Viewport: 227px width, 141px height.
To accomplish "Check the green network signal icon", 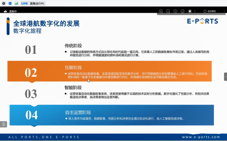I will [x=16, y=3].
